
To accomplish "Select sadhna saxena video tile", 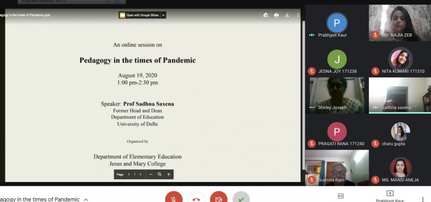I will (400, 95).
